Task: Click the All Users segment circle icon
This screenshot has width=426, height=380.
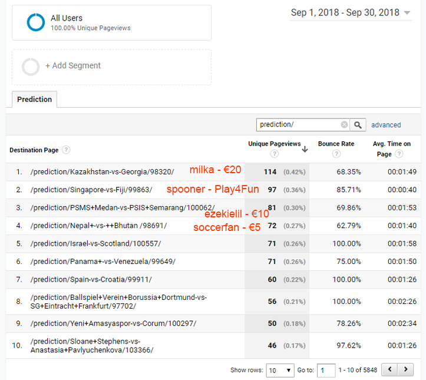Action: pyautogui.click(x=35, y=22)
